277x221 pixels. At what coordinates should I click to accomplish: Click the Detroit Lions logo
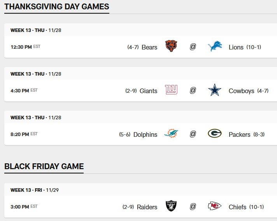(x=215, y=47)
